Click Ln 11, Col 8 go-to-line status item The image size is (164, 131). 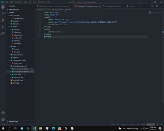pyautogui.click(x=115, y=124)
